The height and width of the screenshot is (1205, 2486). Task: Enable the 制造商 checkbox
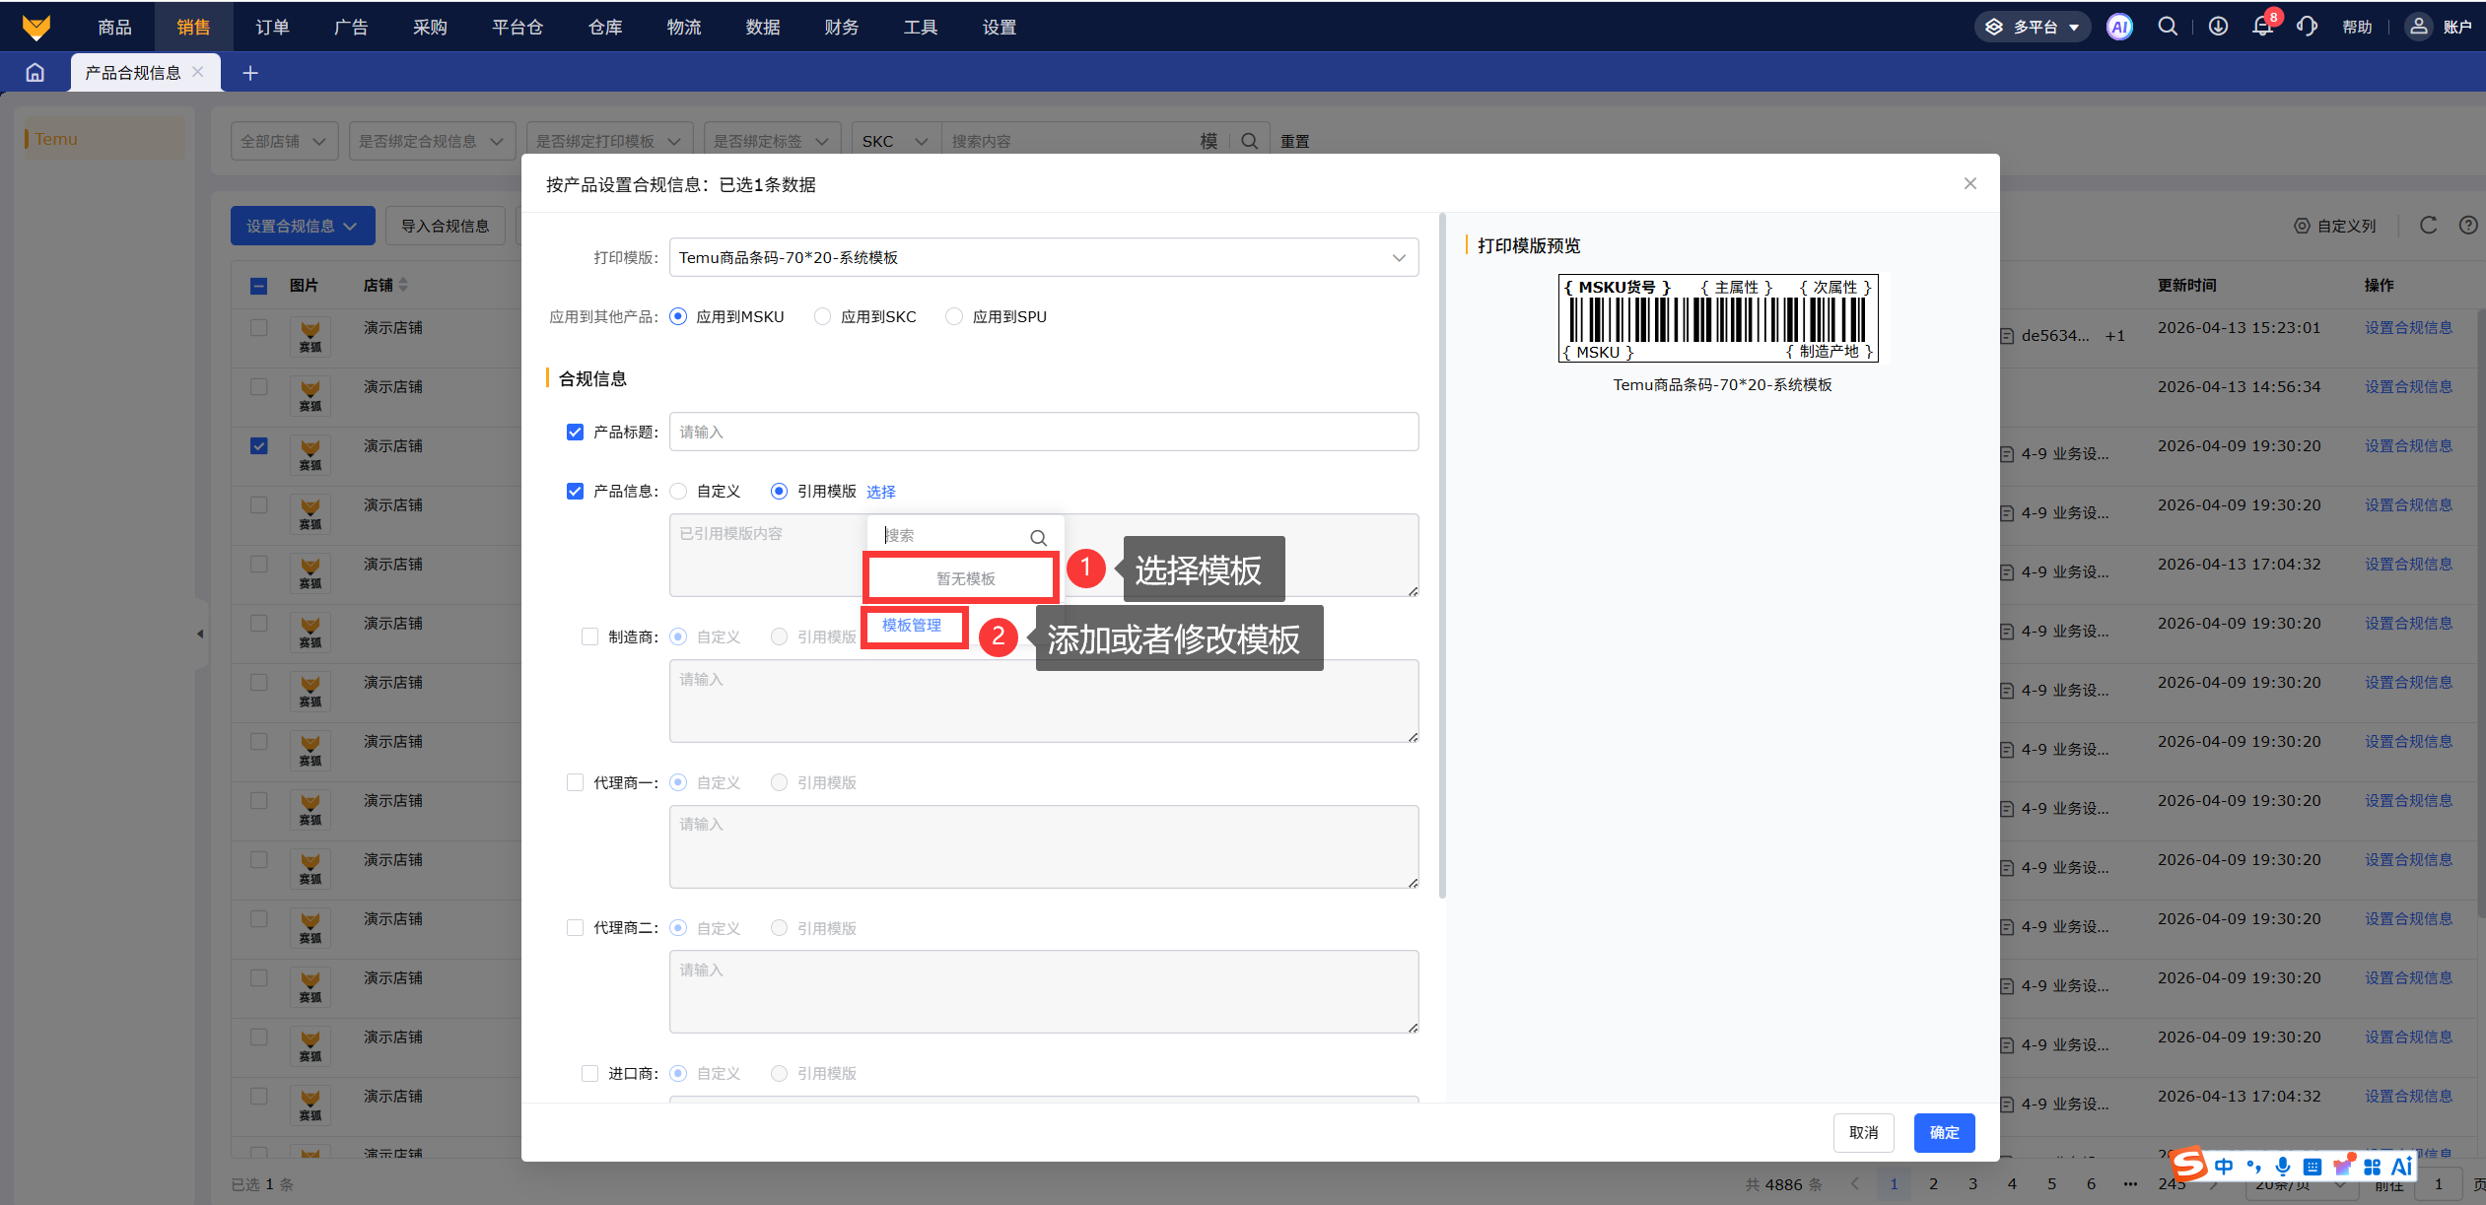pos(590,636)
